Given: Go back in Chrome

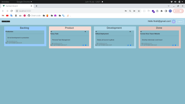Looking at the screenshot, I should (x=3, y=11).
